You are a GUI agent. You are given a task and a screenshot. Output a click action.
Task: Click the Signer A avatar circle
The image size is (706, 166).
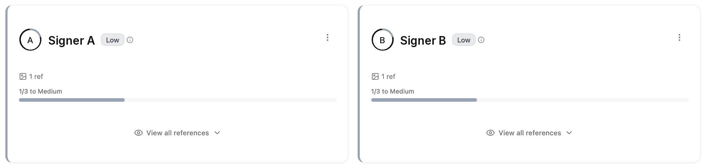[x=30, y=40]
